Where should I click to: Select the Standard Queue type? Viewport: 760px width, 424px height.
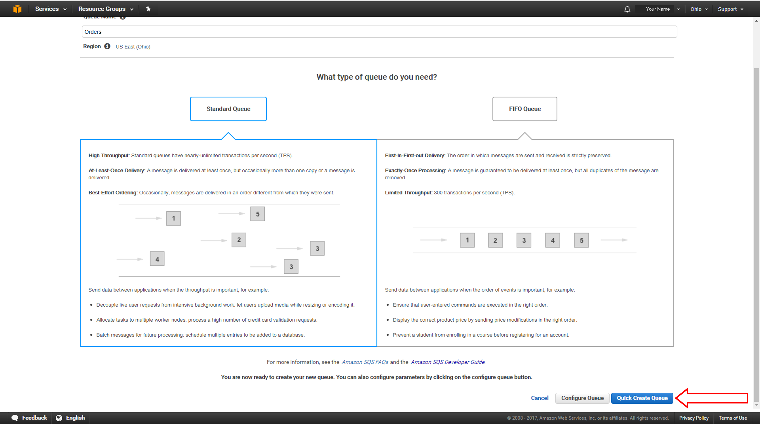click(x=228, y=109)
